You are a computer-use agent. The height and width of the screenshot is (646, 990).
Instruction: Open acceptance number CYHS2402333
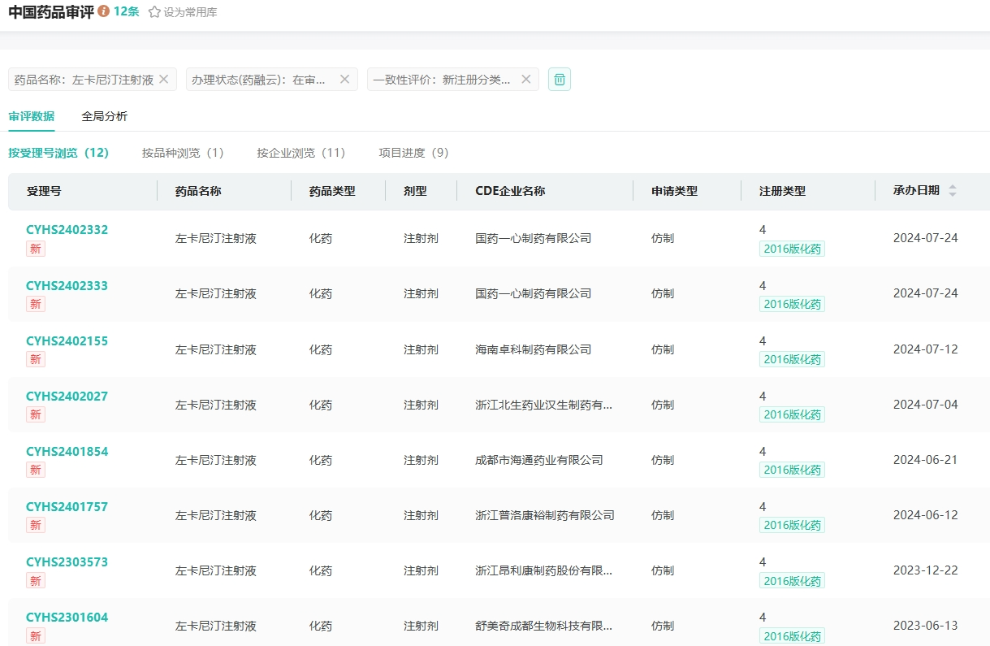point(67,286)
